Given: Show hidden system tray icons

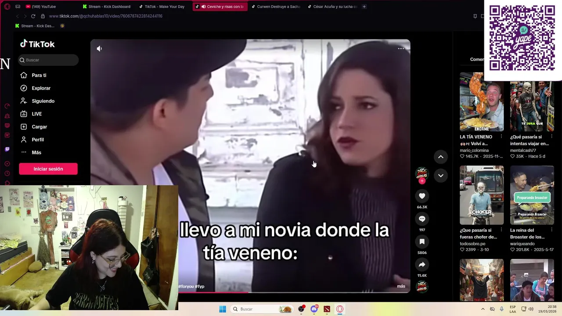Looking at the screenshot, I should (483, 309).
